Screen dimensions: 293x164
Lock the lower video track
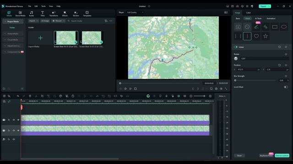[9, 131]
